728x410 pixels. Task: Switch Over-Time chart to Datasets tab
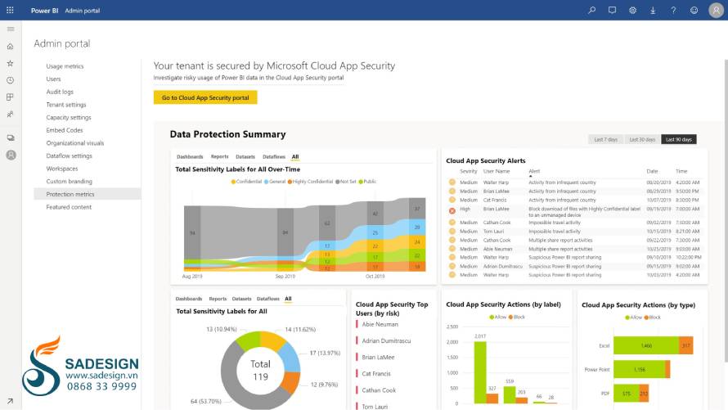(245, 156)
